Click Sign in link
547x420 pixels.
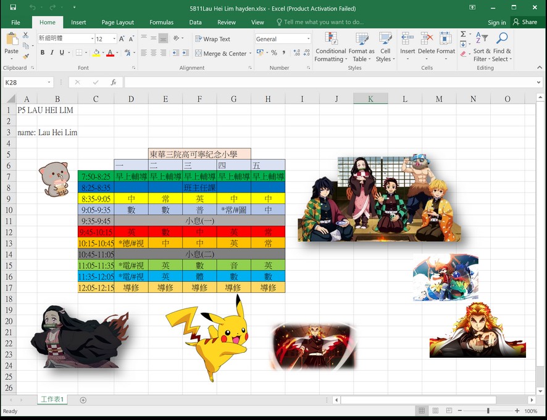(x=497, y=22)
